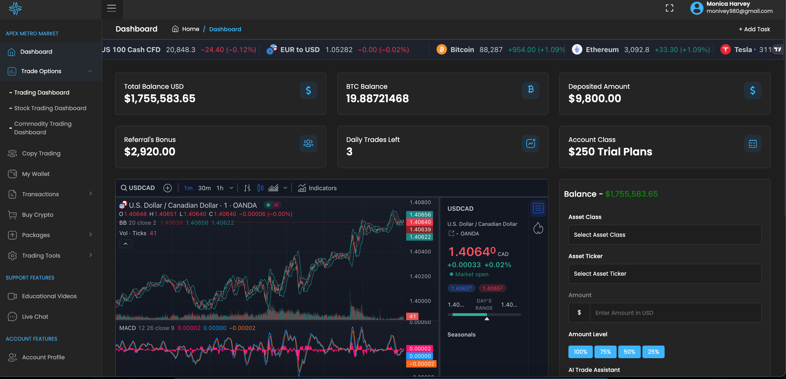The width and height of the screenshot is (786, 379).
Task: Click the checklist icon on Account Class card
Action: point(753,143)
